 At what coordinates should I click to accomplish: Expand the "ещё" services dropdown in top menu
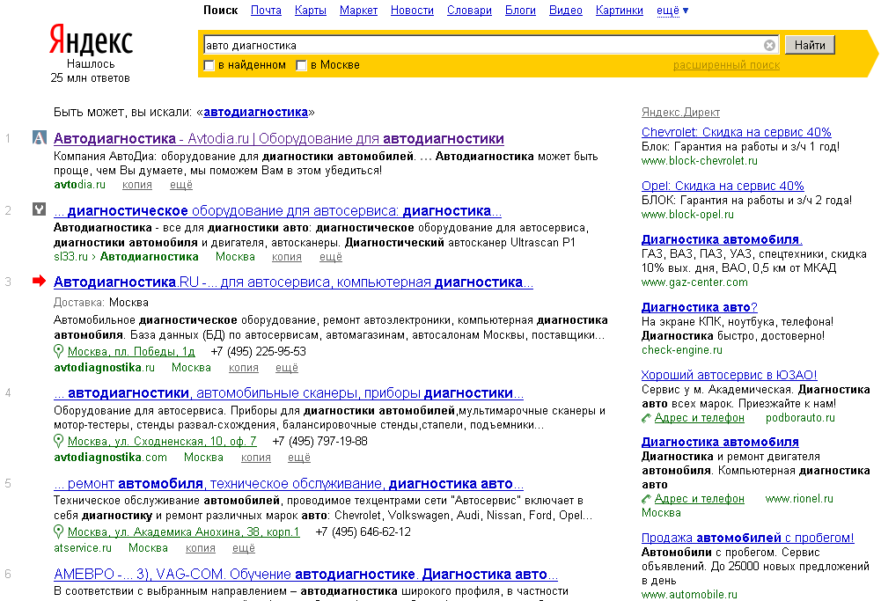point(672,11)
